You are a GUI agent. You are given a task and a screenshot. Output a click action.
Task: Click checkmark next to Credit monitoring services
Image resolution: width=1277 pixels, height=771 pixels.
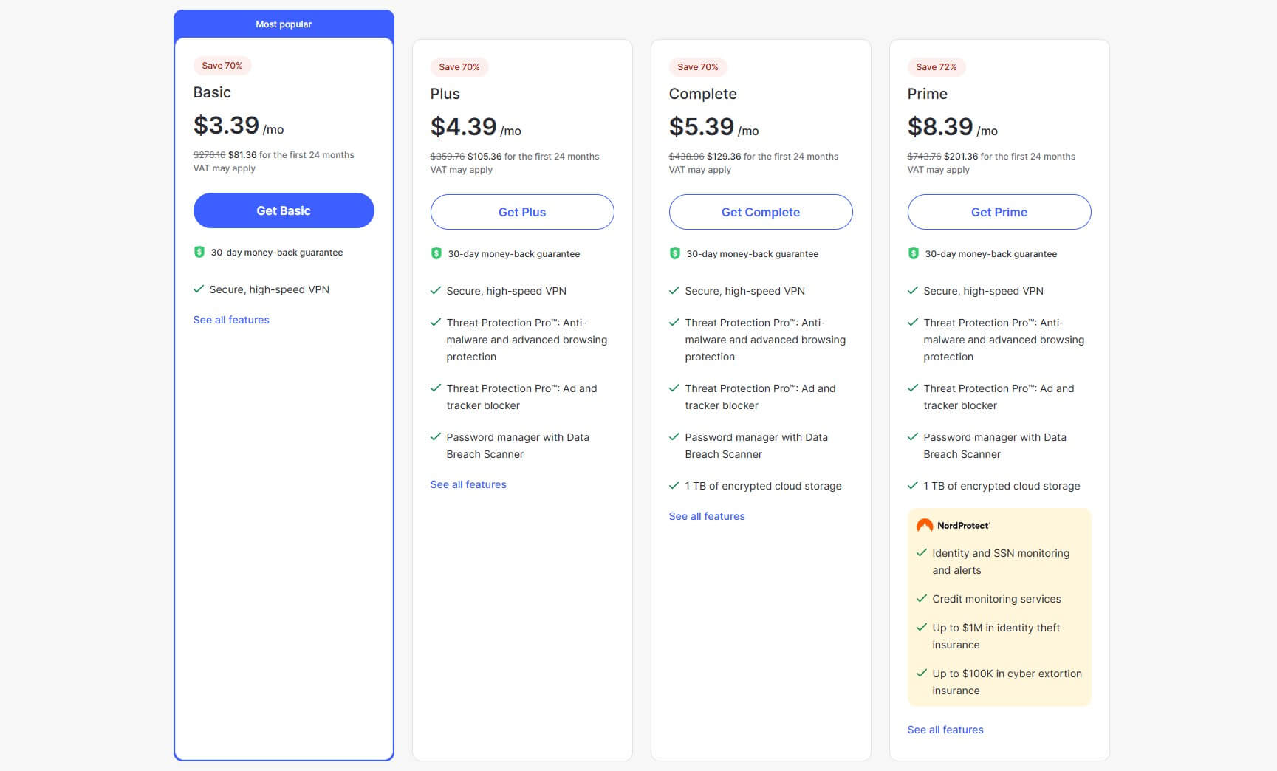coord(922,598)
